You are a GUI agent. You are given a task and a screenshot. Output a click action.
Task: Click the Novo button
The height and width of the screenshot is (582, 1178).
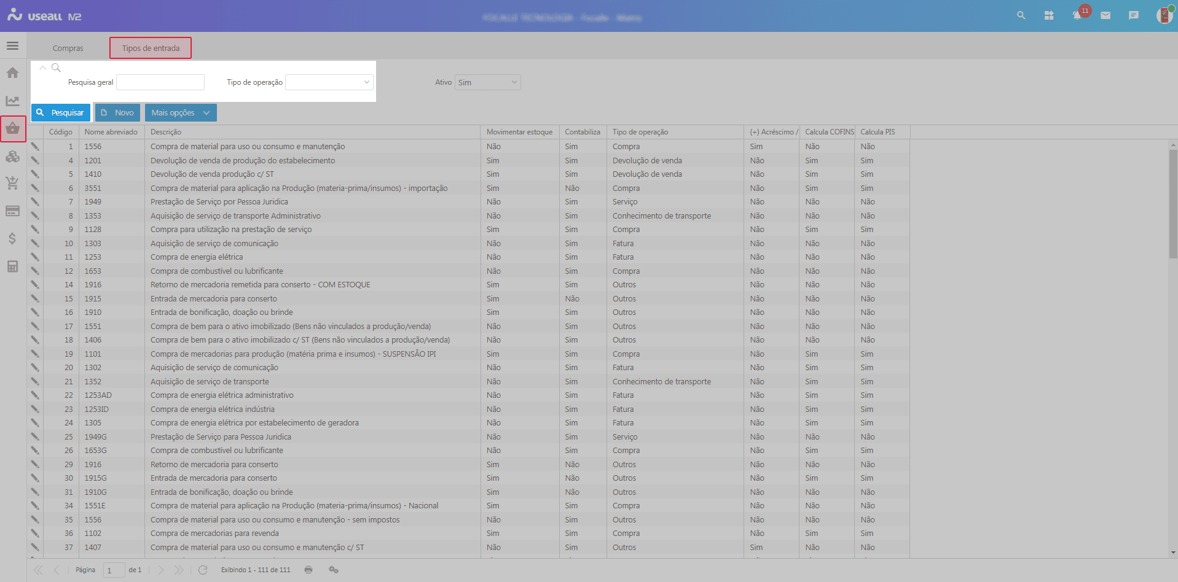pos(117,113)
